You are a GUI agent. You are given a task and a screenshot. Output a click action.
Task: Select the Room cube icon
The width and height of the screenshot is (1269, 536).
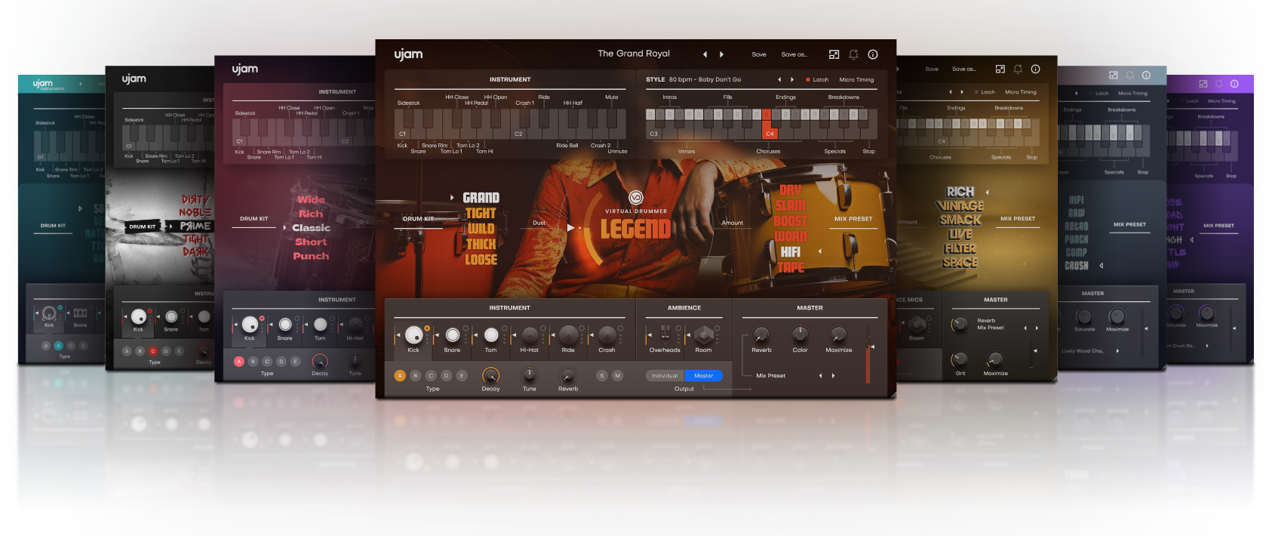[x=703, y=334]
